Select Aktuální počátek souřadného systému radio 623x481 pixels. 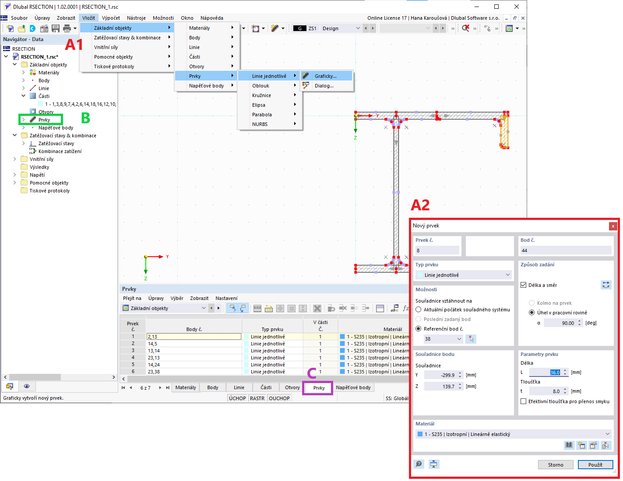pos(419,310)
